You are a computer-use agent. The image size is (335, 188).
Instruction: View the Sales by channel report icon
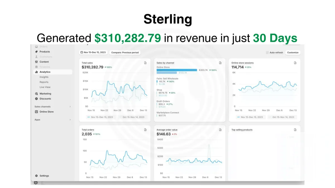click(x=220, y=63)
